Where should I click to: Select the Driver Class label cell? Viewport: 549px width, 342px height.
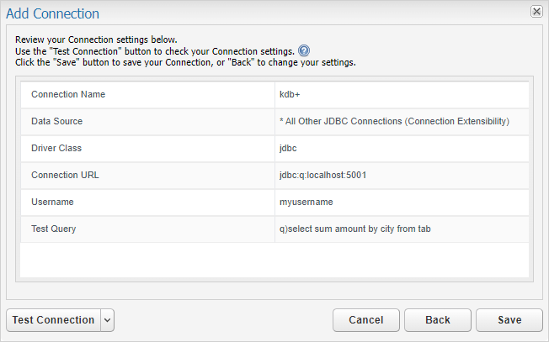(x=147, y=148)
